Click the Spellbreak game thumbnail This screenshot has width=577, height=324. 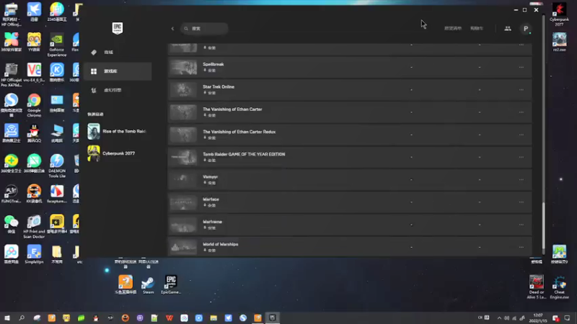coord(183,67)
